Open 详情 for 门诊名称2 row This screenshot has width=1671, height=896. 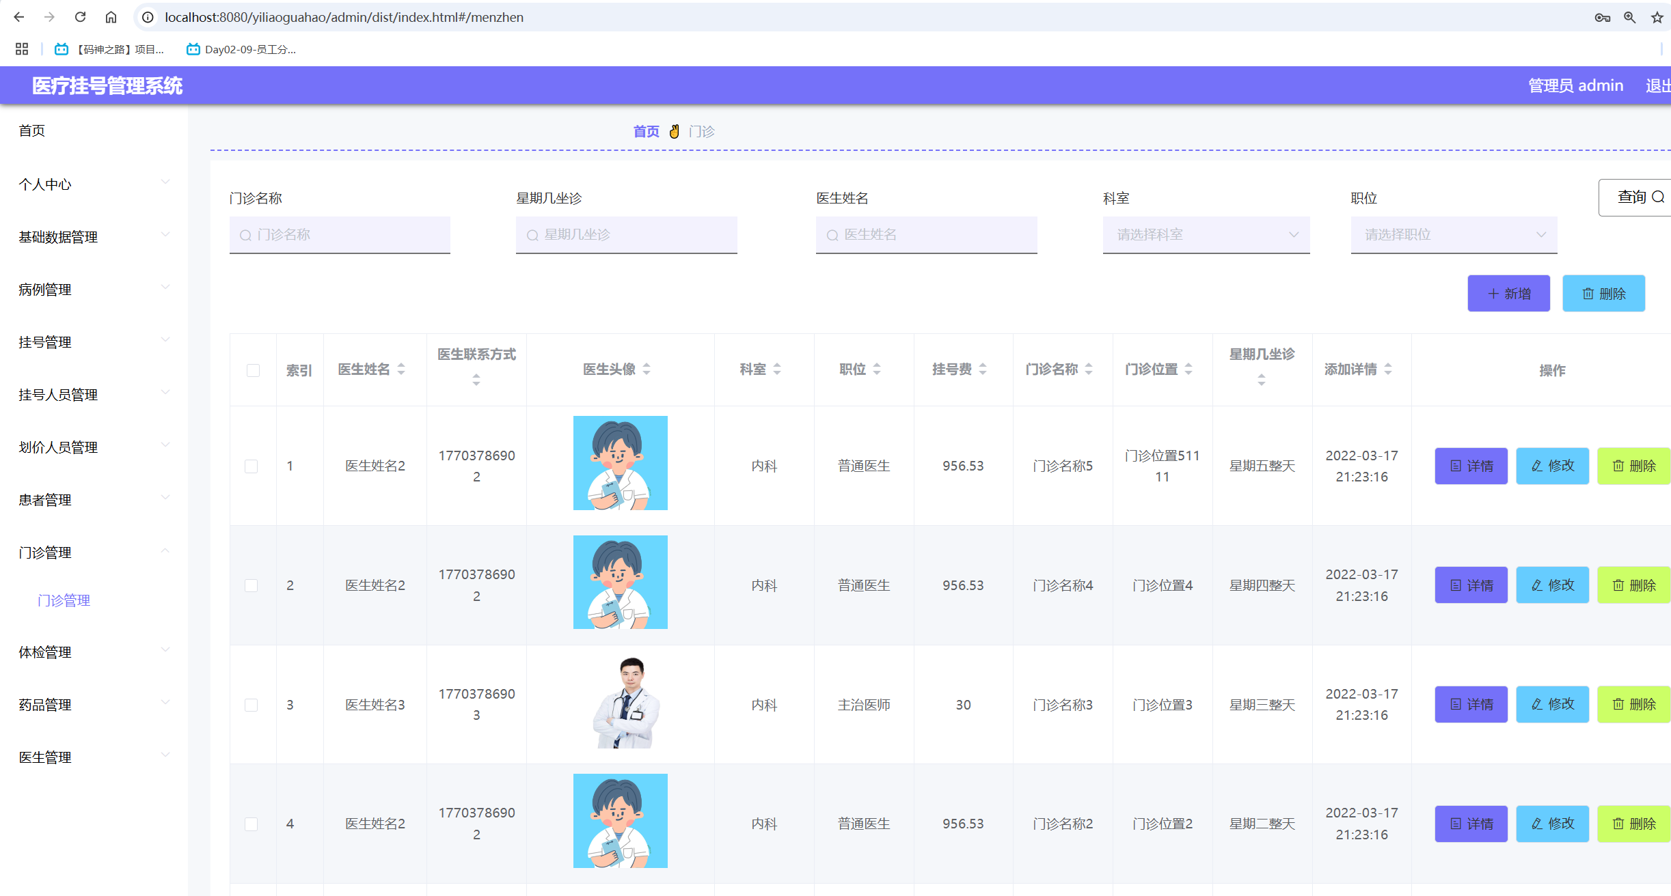pos(1471,824)
